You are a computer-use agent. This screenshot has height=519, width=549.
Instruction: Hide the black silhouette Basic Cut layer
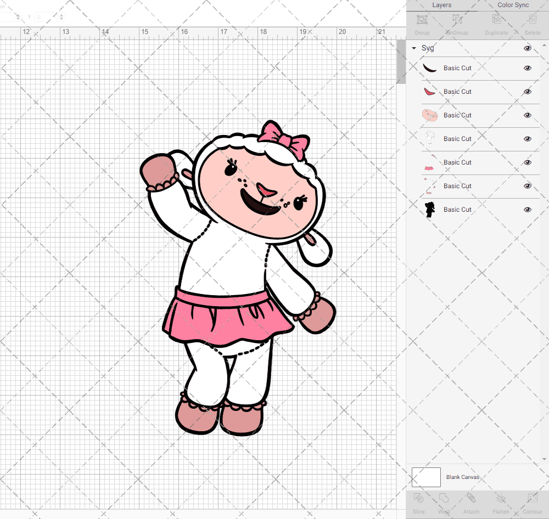(528, 210)
